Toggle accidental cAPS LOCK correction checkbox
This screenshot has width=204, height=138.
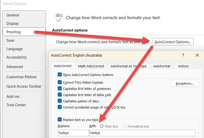(60, 107)
